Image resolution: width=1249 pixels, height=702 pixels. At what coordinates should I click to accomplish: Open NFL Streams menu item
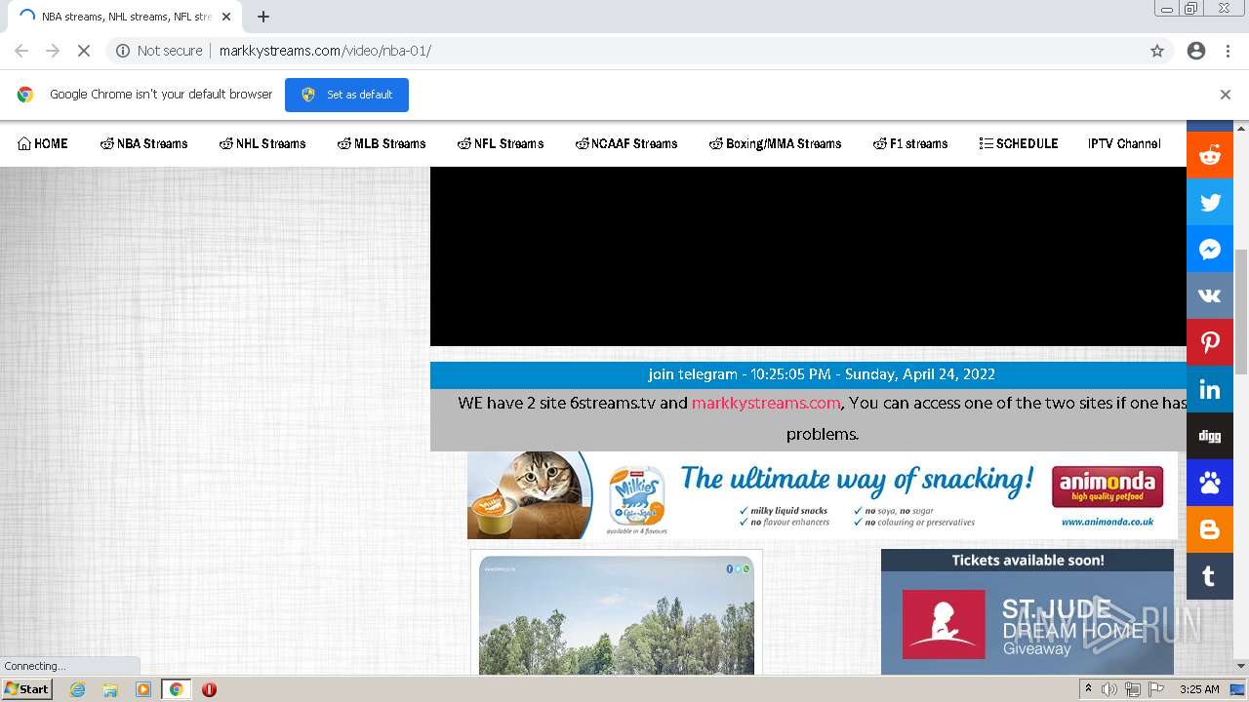[501, 143]
